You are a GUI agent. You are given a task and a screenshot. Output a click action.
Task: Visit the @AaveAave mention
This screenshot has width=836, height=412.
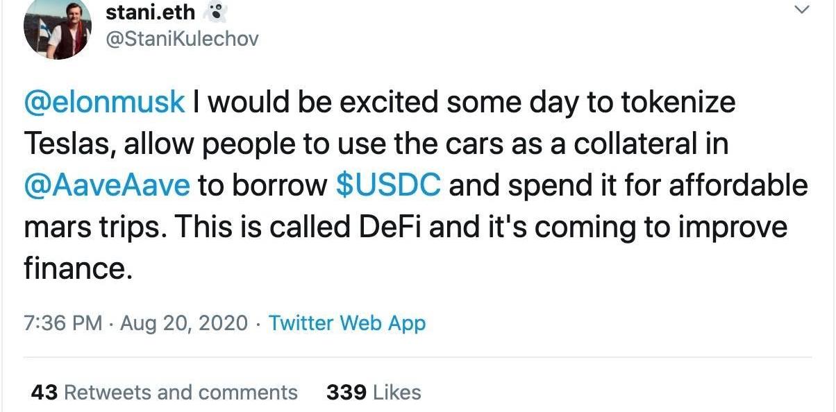pos(106,186)
